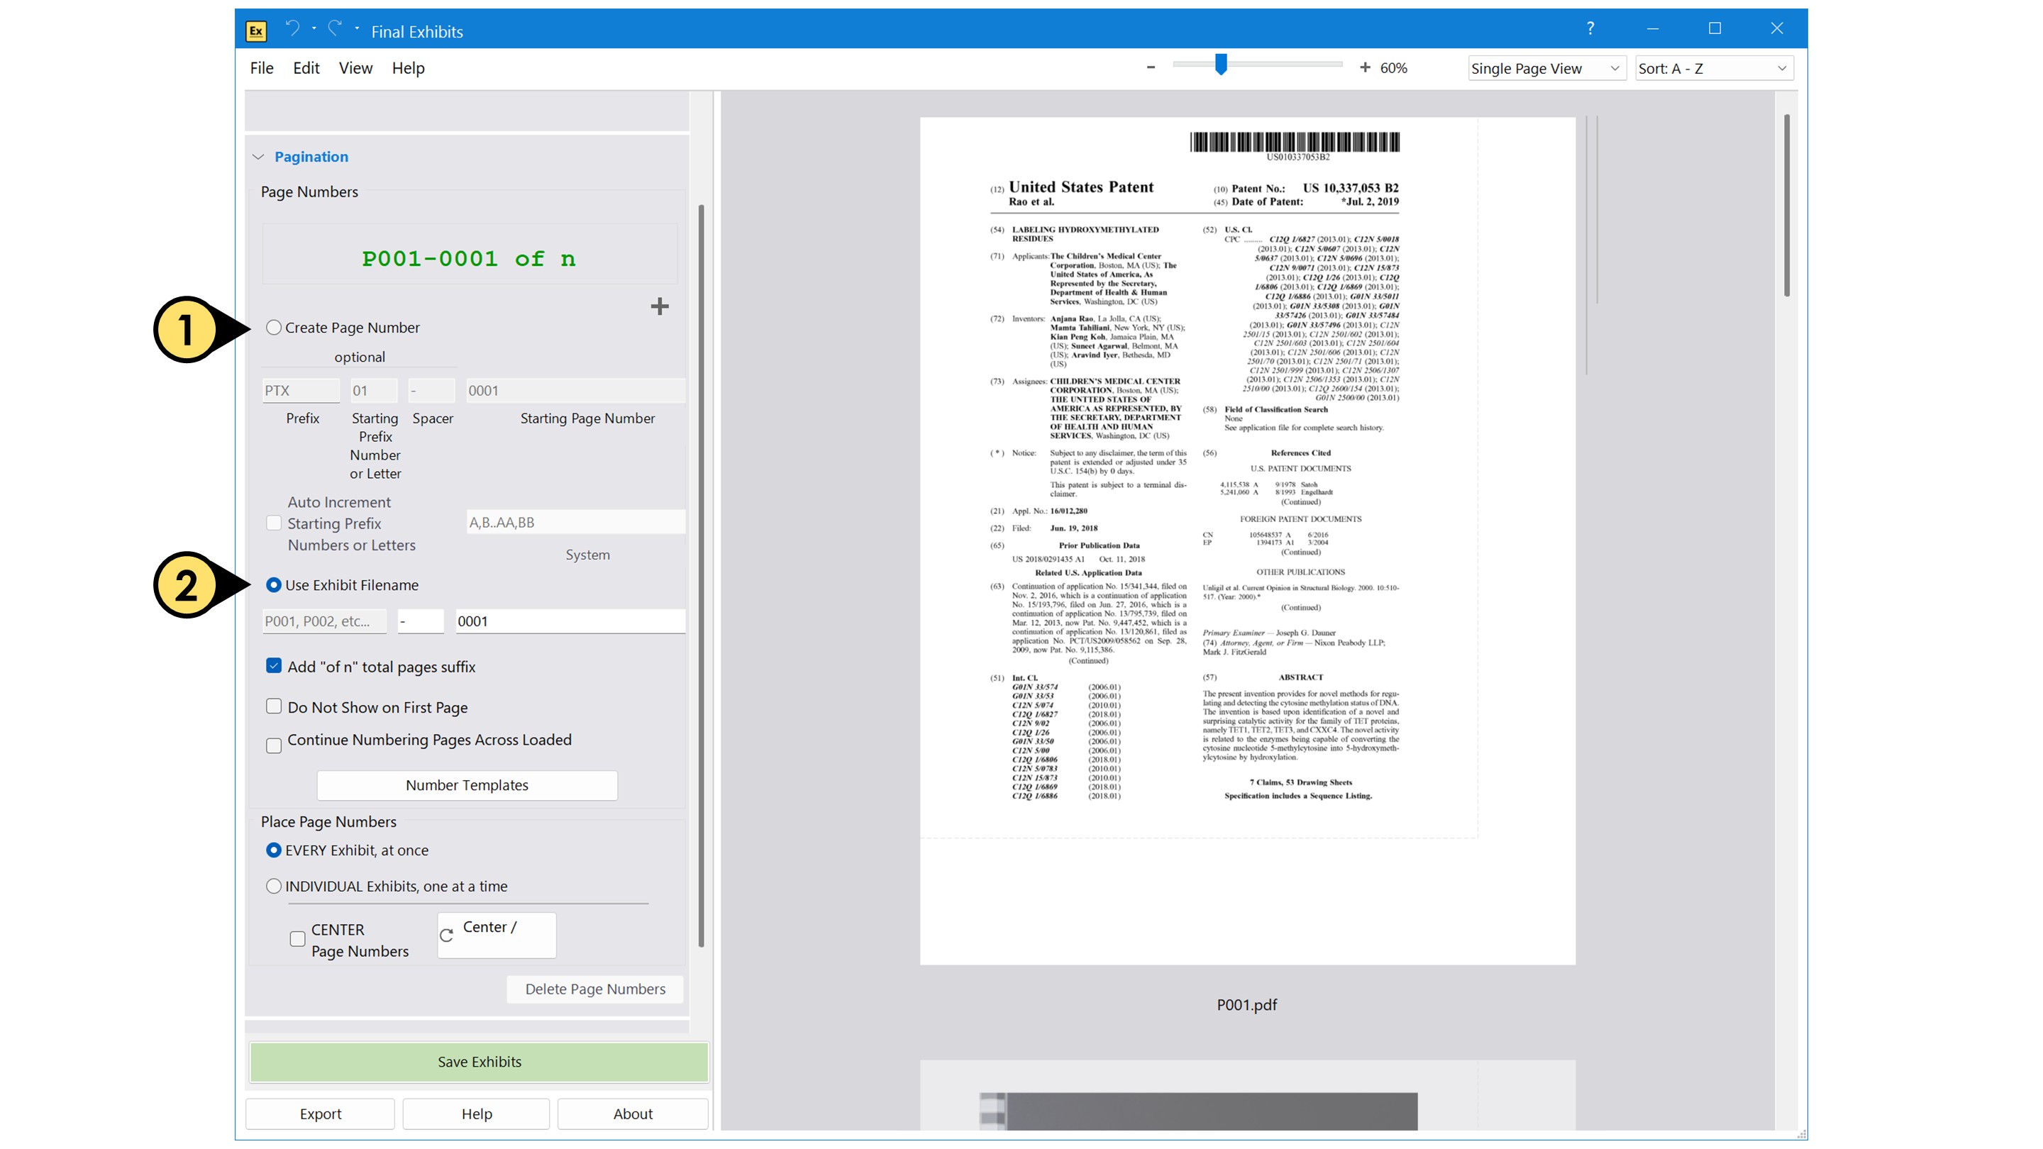
Task: Click the Number Templates button
Action: [x=466, y=784]
